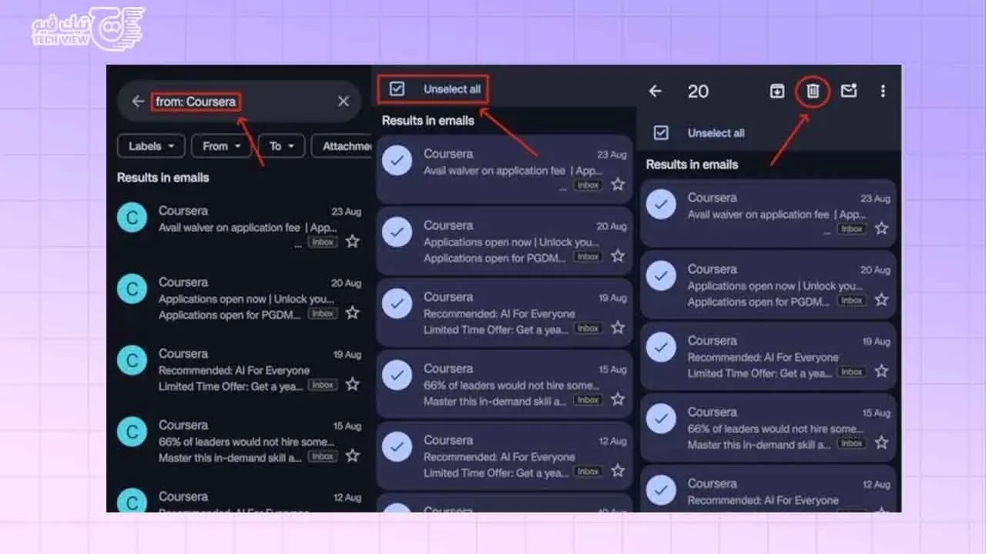This screenshot has height=554, width=986.
Task: Star the 20 Aug email in middle panel
Action: coord(618,256)
